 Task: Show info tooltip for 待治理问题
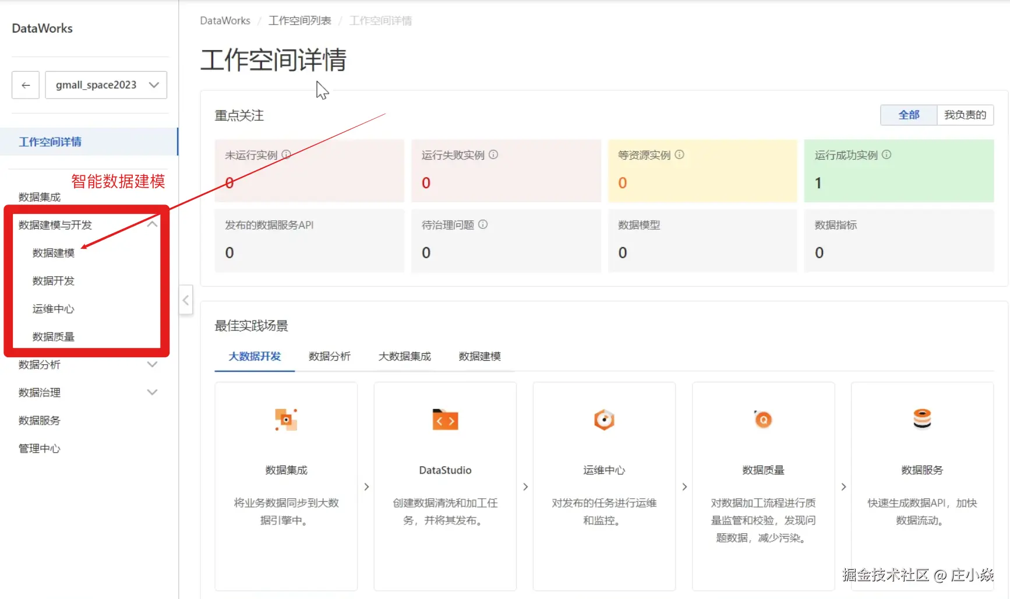point(483,224)
